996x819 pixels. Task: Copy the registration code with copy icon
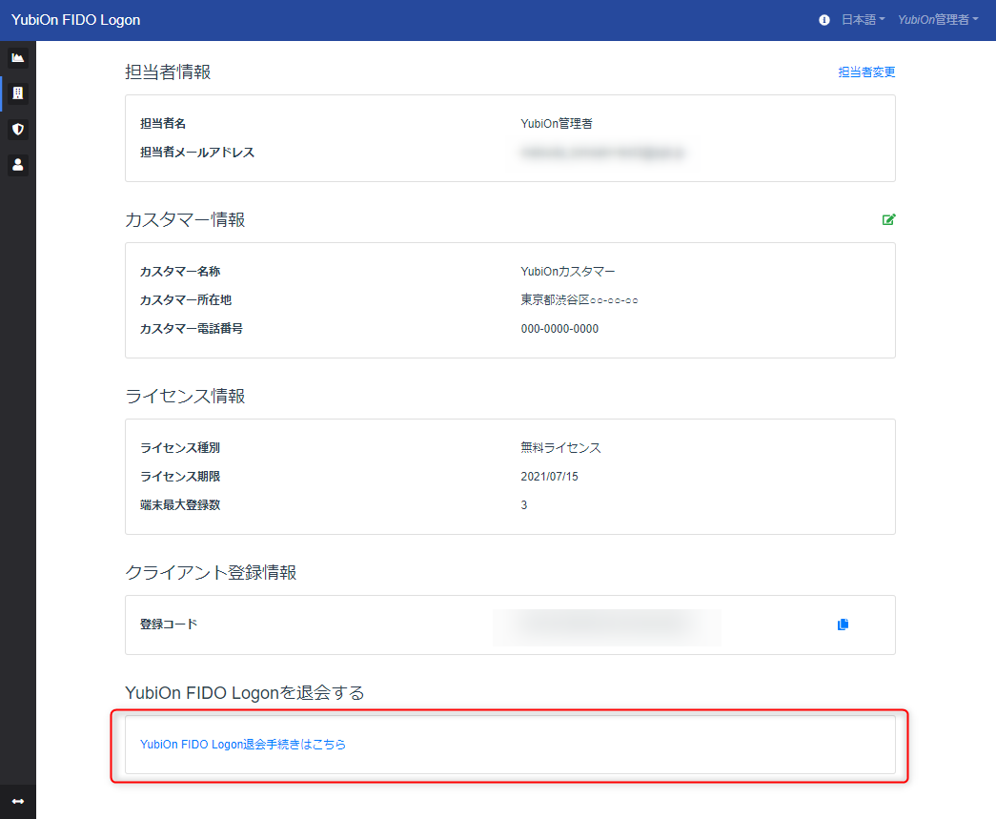[843, 624]
